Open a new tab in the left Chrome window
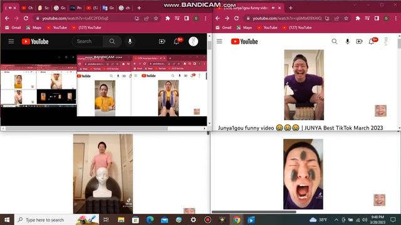Image resolution: width=401 pixels, height=225 pixels. (x=139, y=8)
